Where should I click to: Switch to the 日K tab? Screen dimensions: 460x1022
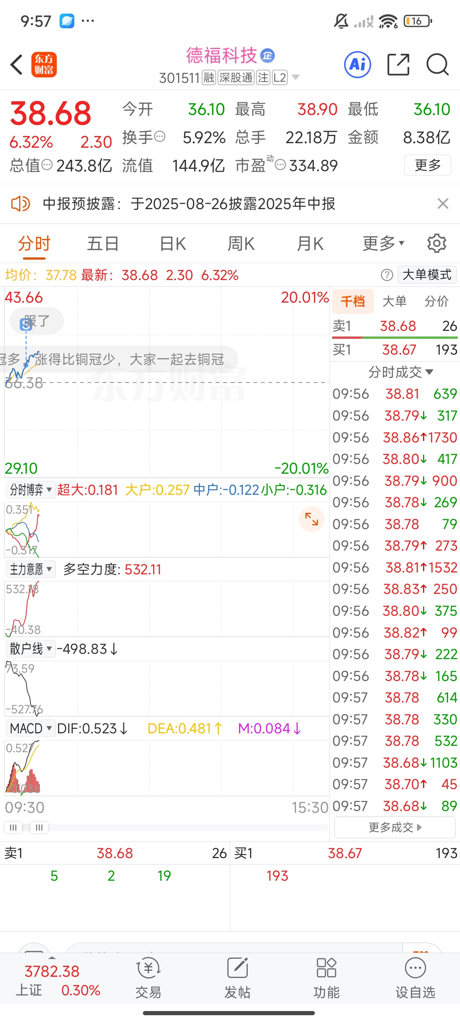pyautogui.click(x=173, y=243)
